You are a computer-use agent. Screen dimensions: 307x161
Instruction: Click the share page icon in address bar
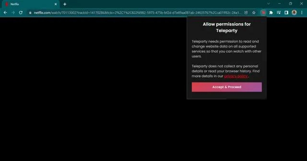pos(246,13)
